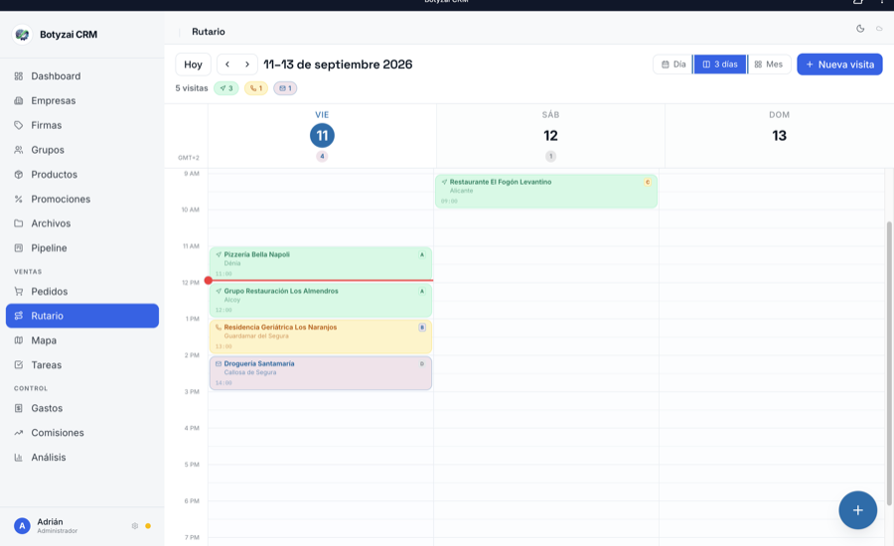The width and height of the screenshot is (894, 546).
Task: Click the '5 visitas' summary text
Action: coord(192,88)
